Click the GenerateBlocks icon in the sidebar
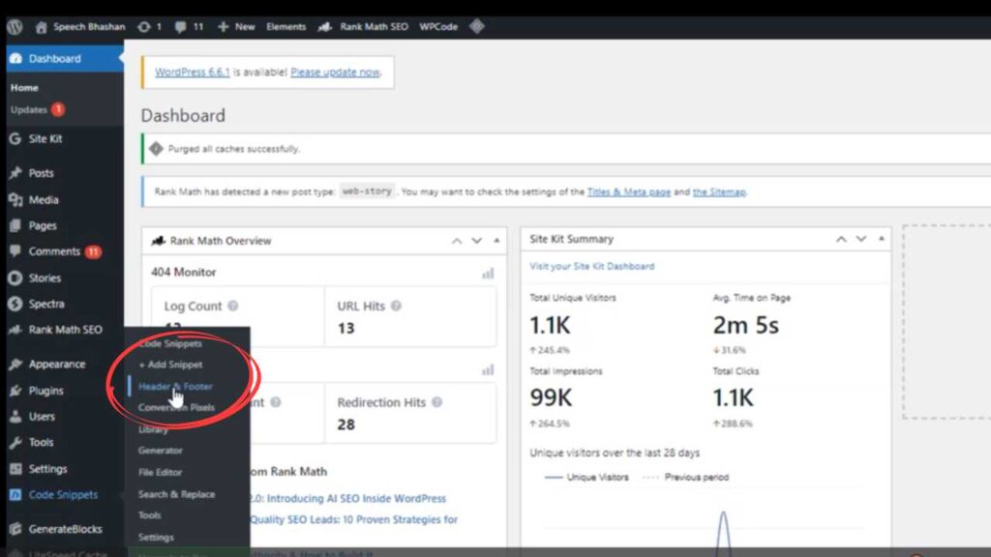This screenshot has height=557, width=991. [15, 529]
